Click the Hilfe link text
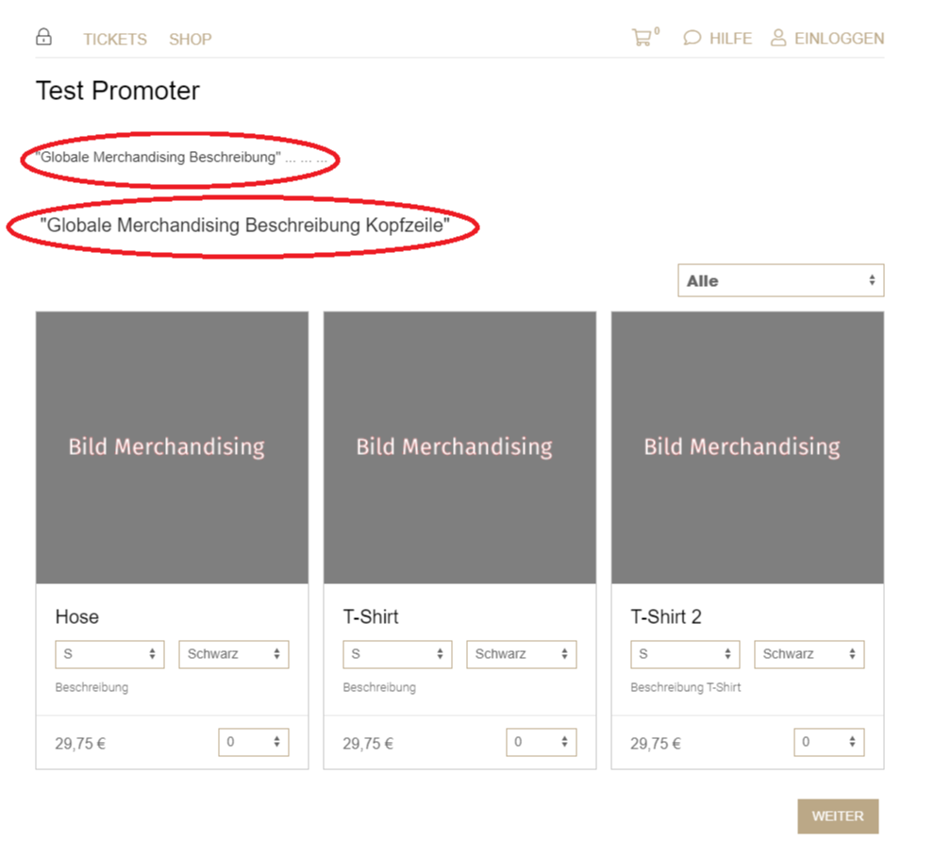The image size is (935, 858). pos(730,39)
